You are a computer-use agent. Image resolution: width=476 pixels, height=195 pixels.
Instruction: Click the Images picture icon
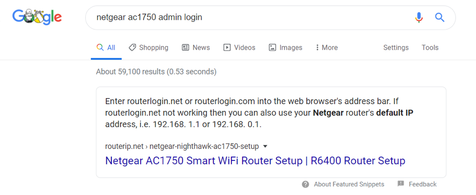click(x=272, y=48)
